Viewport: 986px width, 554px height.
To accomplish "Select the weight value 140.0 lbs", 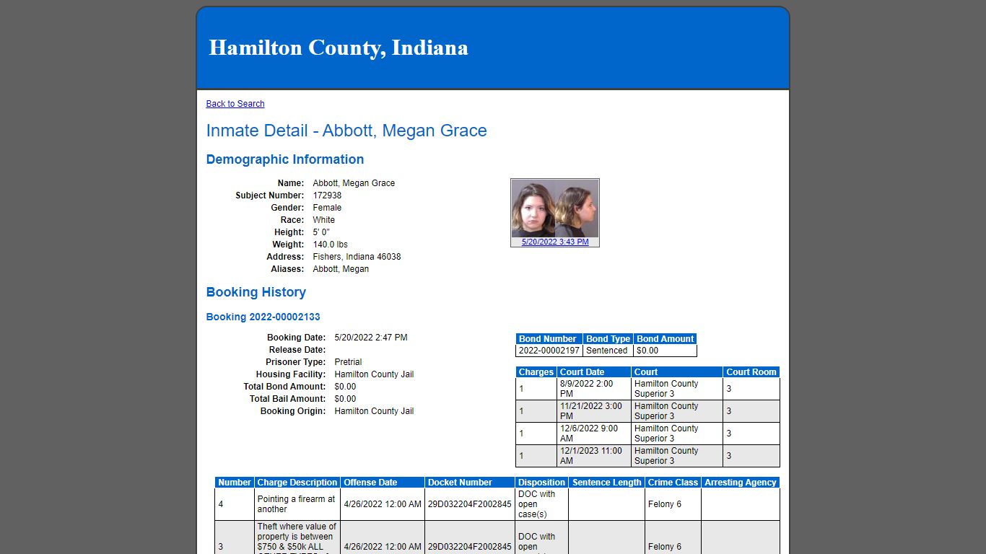I will click(x=331, y=245).
